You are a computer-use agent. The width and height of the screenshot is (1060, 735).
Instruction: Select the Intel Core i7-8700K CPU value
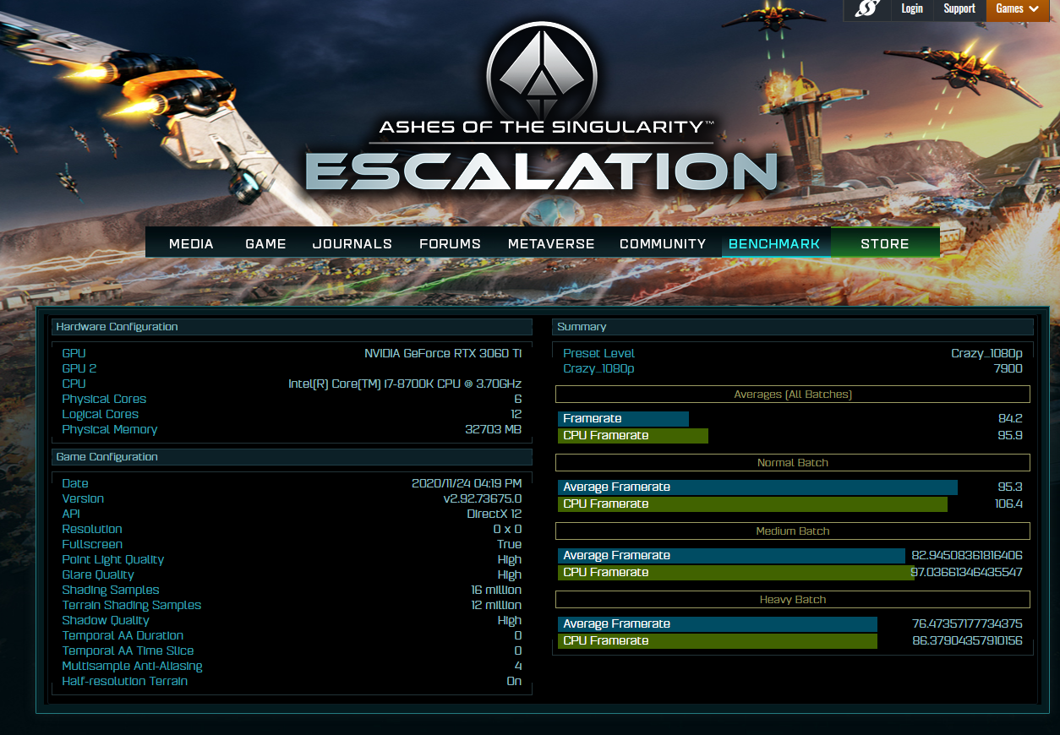click(x=405, y=384)
